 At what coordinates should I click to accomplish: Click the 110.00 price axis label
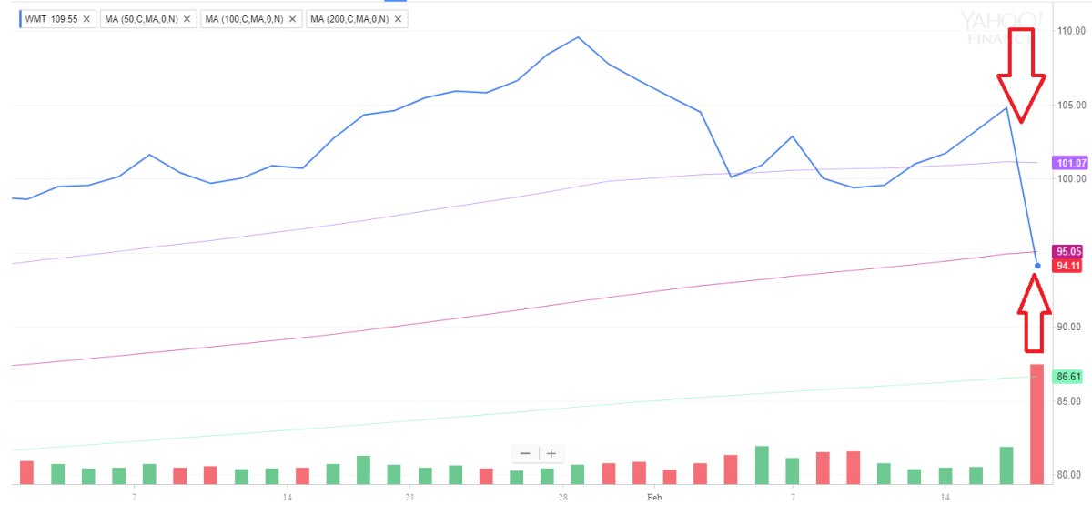pos(1068,31)
